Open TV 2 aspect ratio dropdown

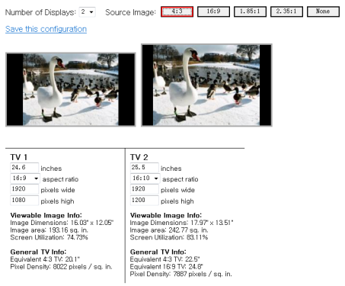click(x=145, y=178)
